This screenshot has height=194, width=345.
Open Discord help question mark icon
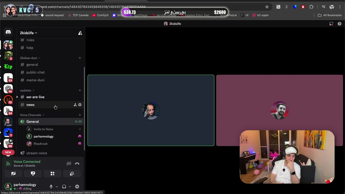339,24
